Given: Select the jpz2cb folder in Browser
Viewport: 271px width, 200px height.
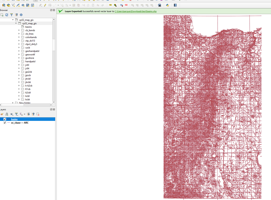Looking at the screenshot, I should pos(28,72).
